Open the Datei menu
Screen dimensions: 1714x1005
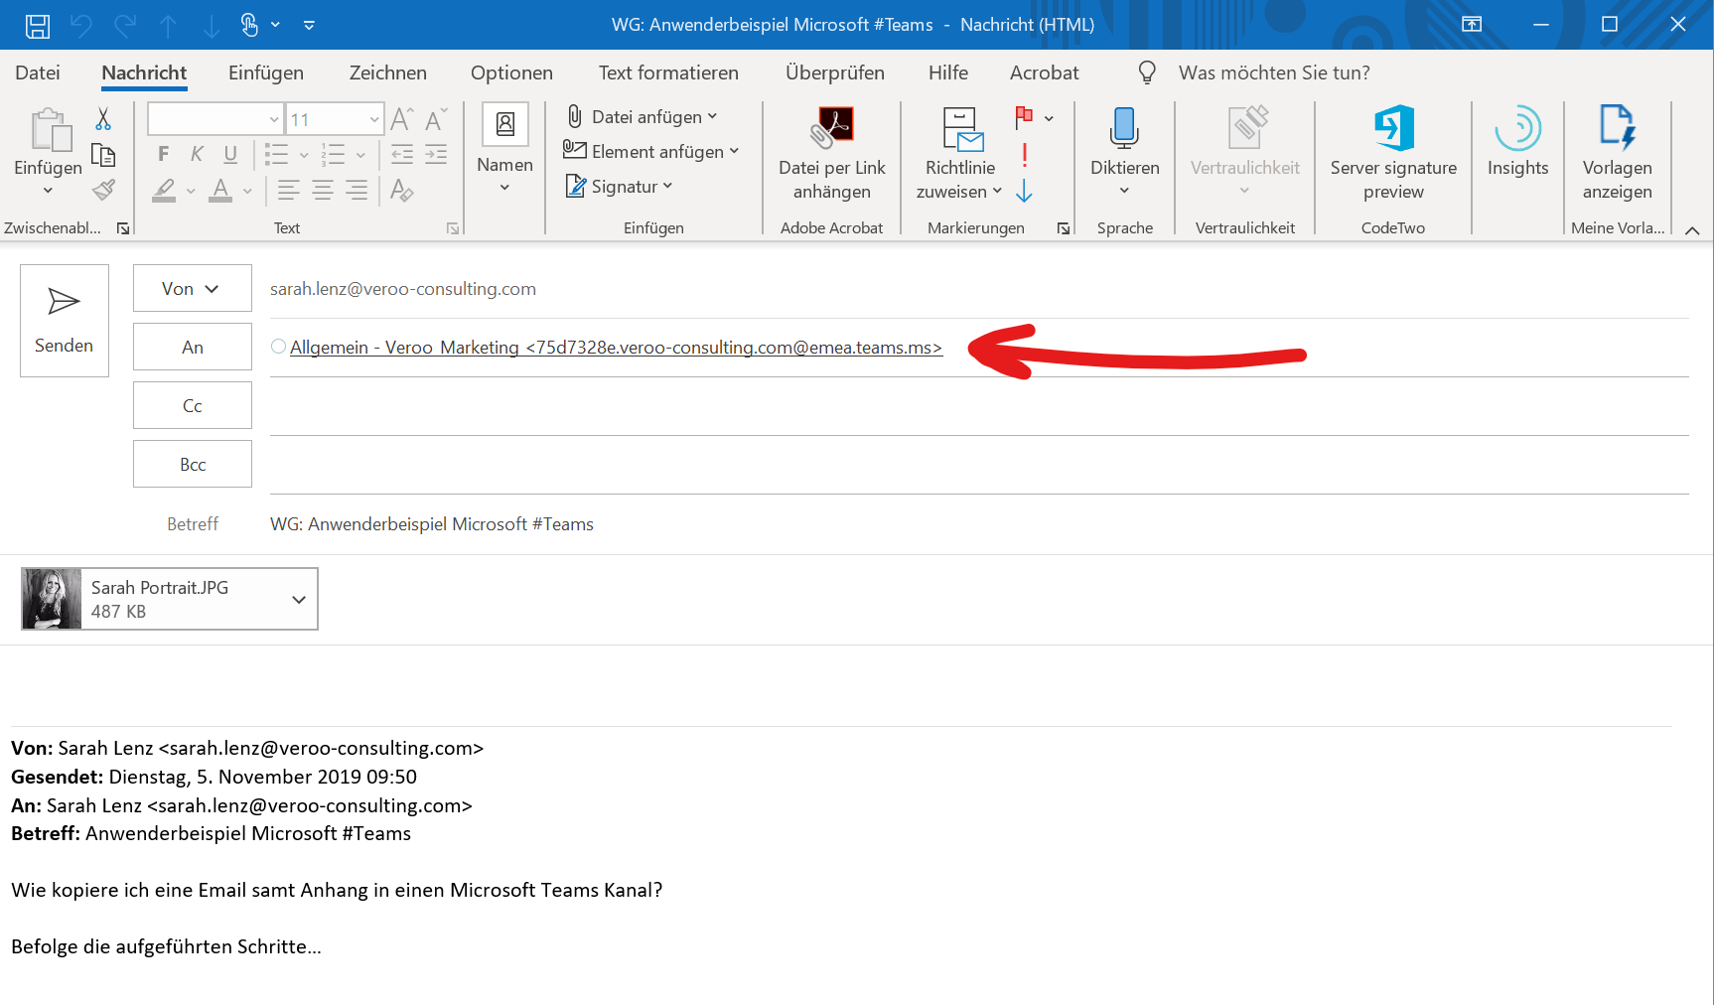[x=38, y=72]
